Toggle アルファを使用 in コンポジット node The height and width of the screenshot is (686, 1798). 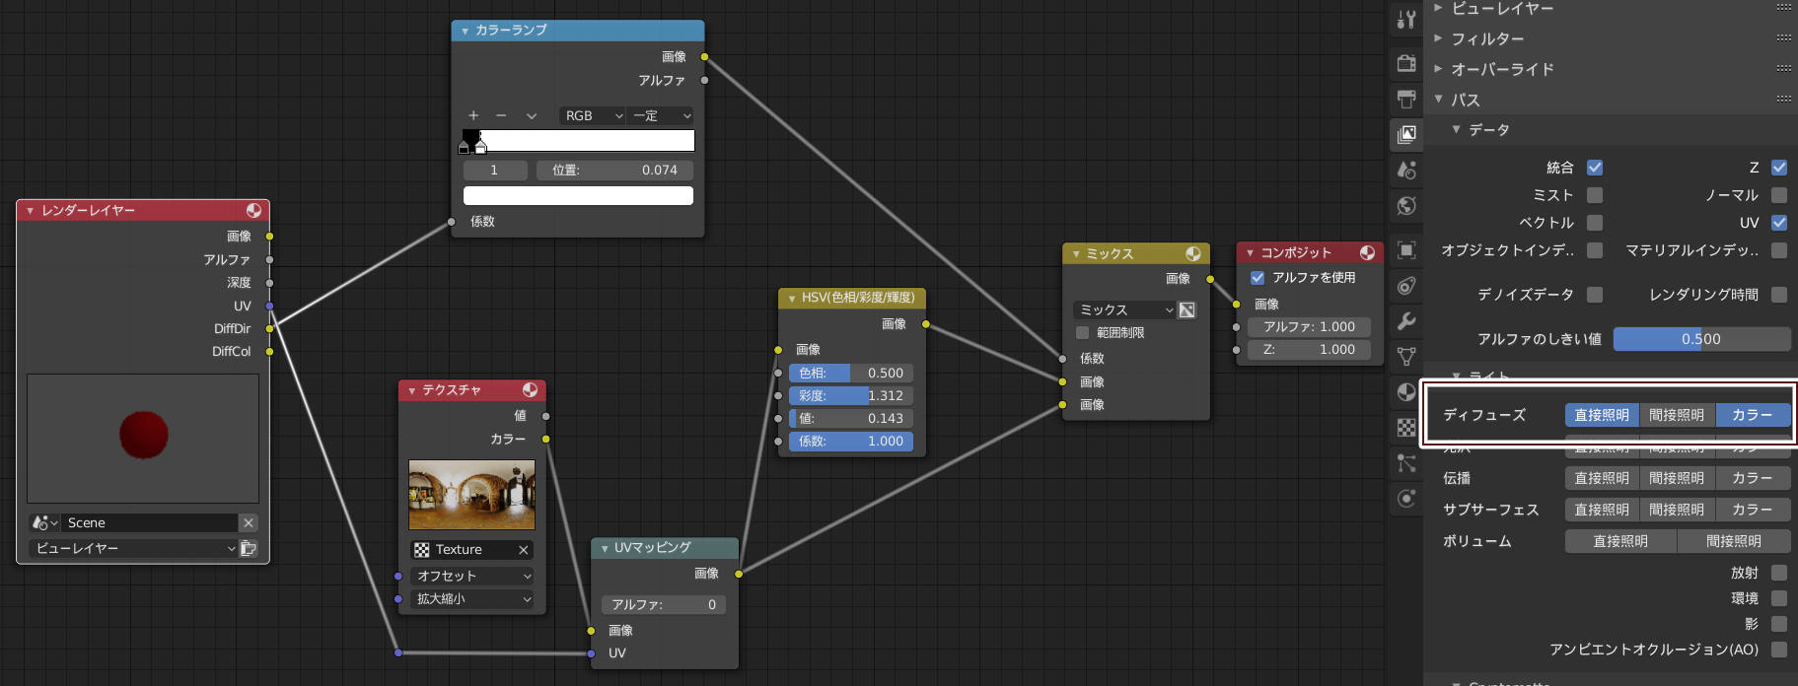(x=1258, y=277)
